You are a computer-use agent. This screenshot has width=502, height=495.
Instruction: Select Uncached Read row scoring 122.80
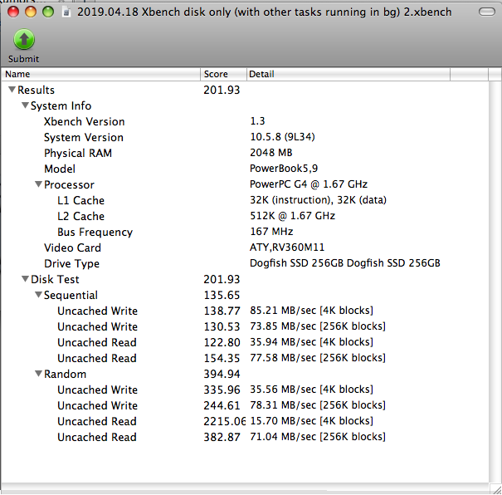pyautogui.click(x=245, y=342)
